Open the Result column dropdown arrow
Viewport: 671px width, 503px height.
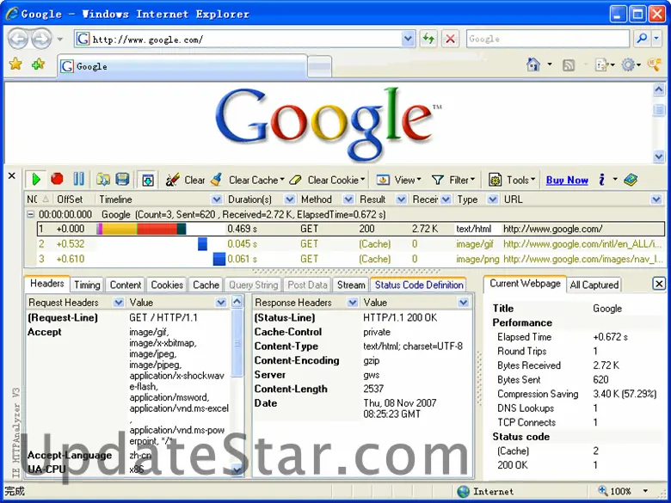pos(401,199)
